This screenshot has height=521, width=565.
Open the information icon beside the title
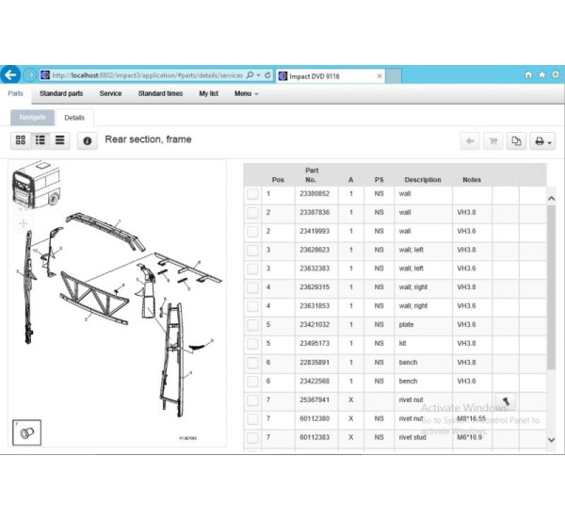coord(88,140)
